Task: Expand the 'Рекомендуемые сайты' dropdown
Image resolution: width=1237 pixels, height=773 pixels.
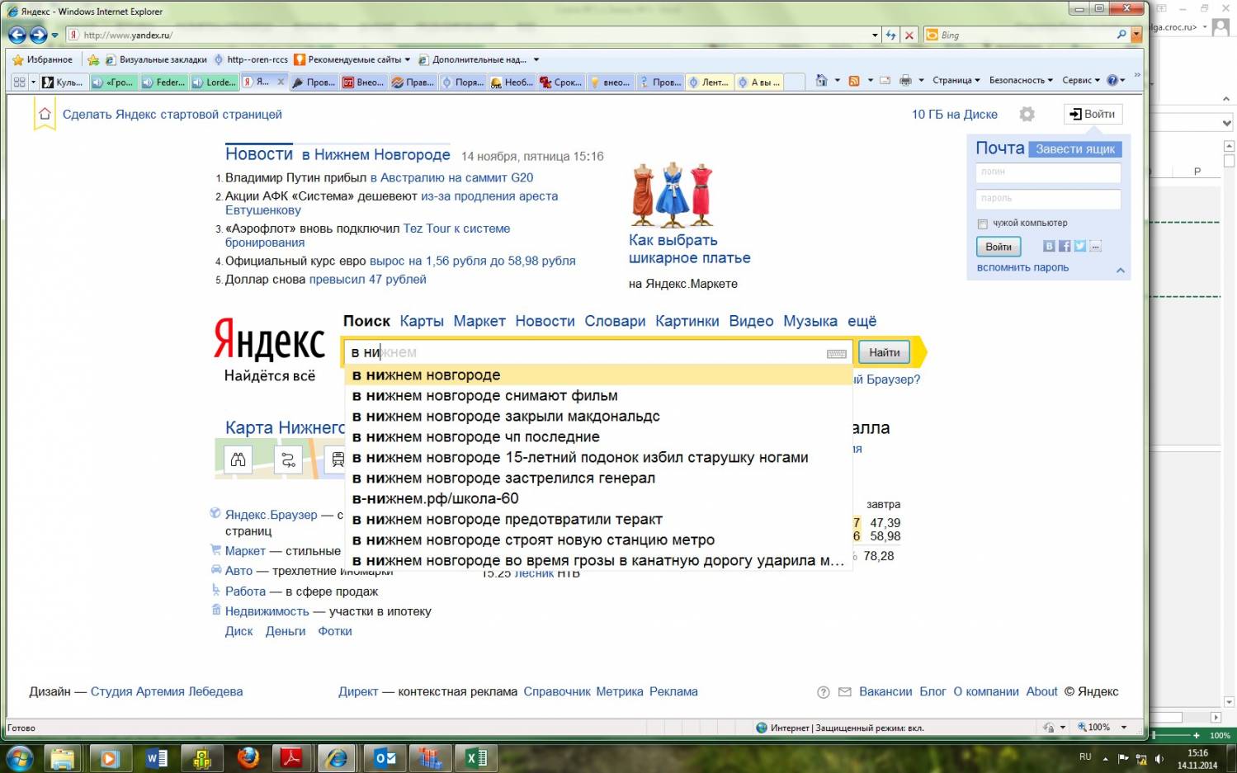Action: (408, 59)
